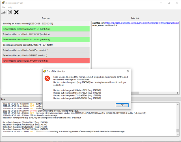Open the Help menu
Screen dimensions: 181x142
click(10, 7)
